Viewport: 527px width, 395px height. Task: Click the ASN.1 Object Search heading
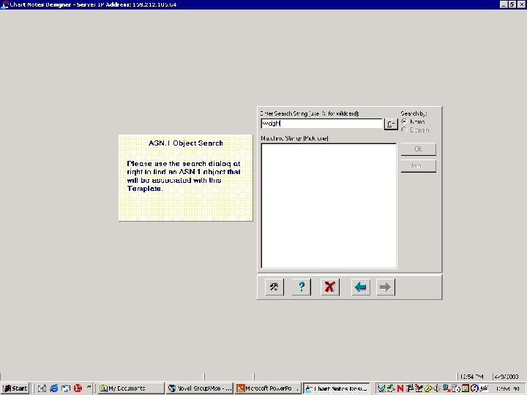[185, 143]
